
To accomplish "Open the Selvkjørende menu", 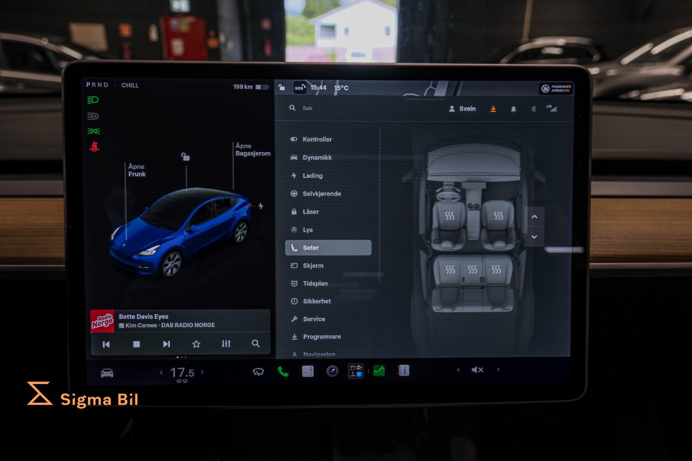I will [x=329, y=194].
